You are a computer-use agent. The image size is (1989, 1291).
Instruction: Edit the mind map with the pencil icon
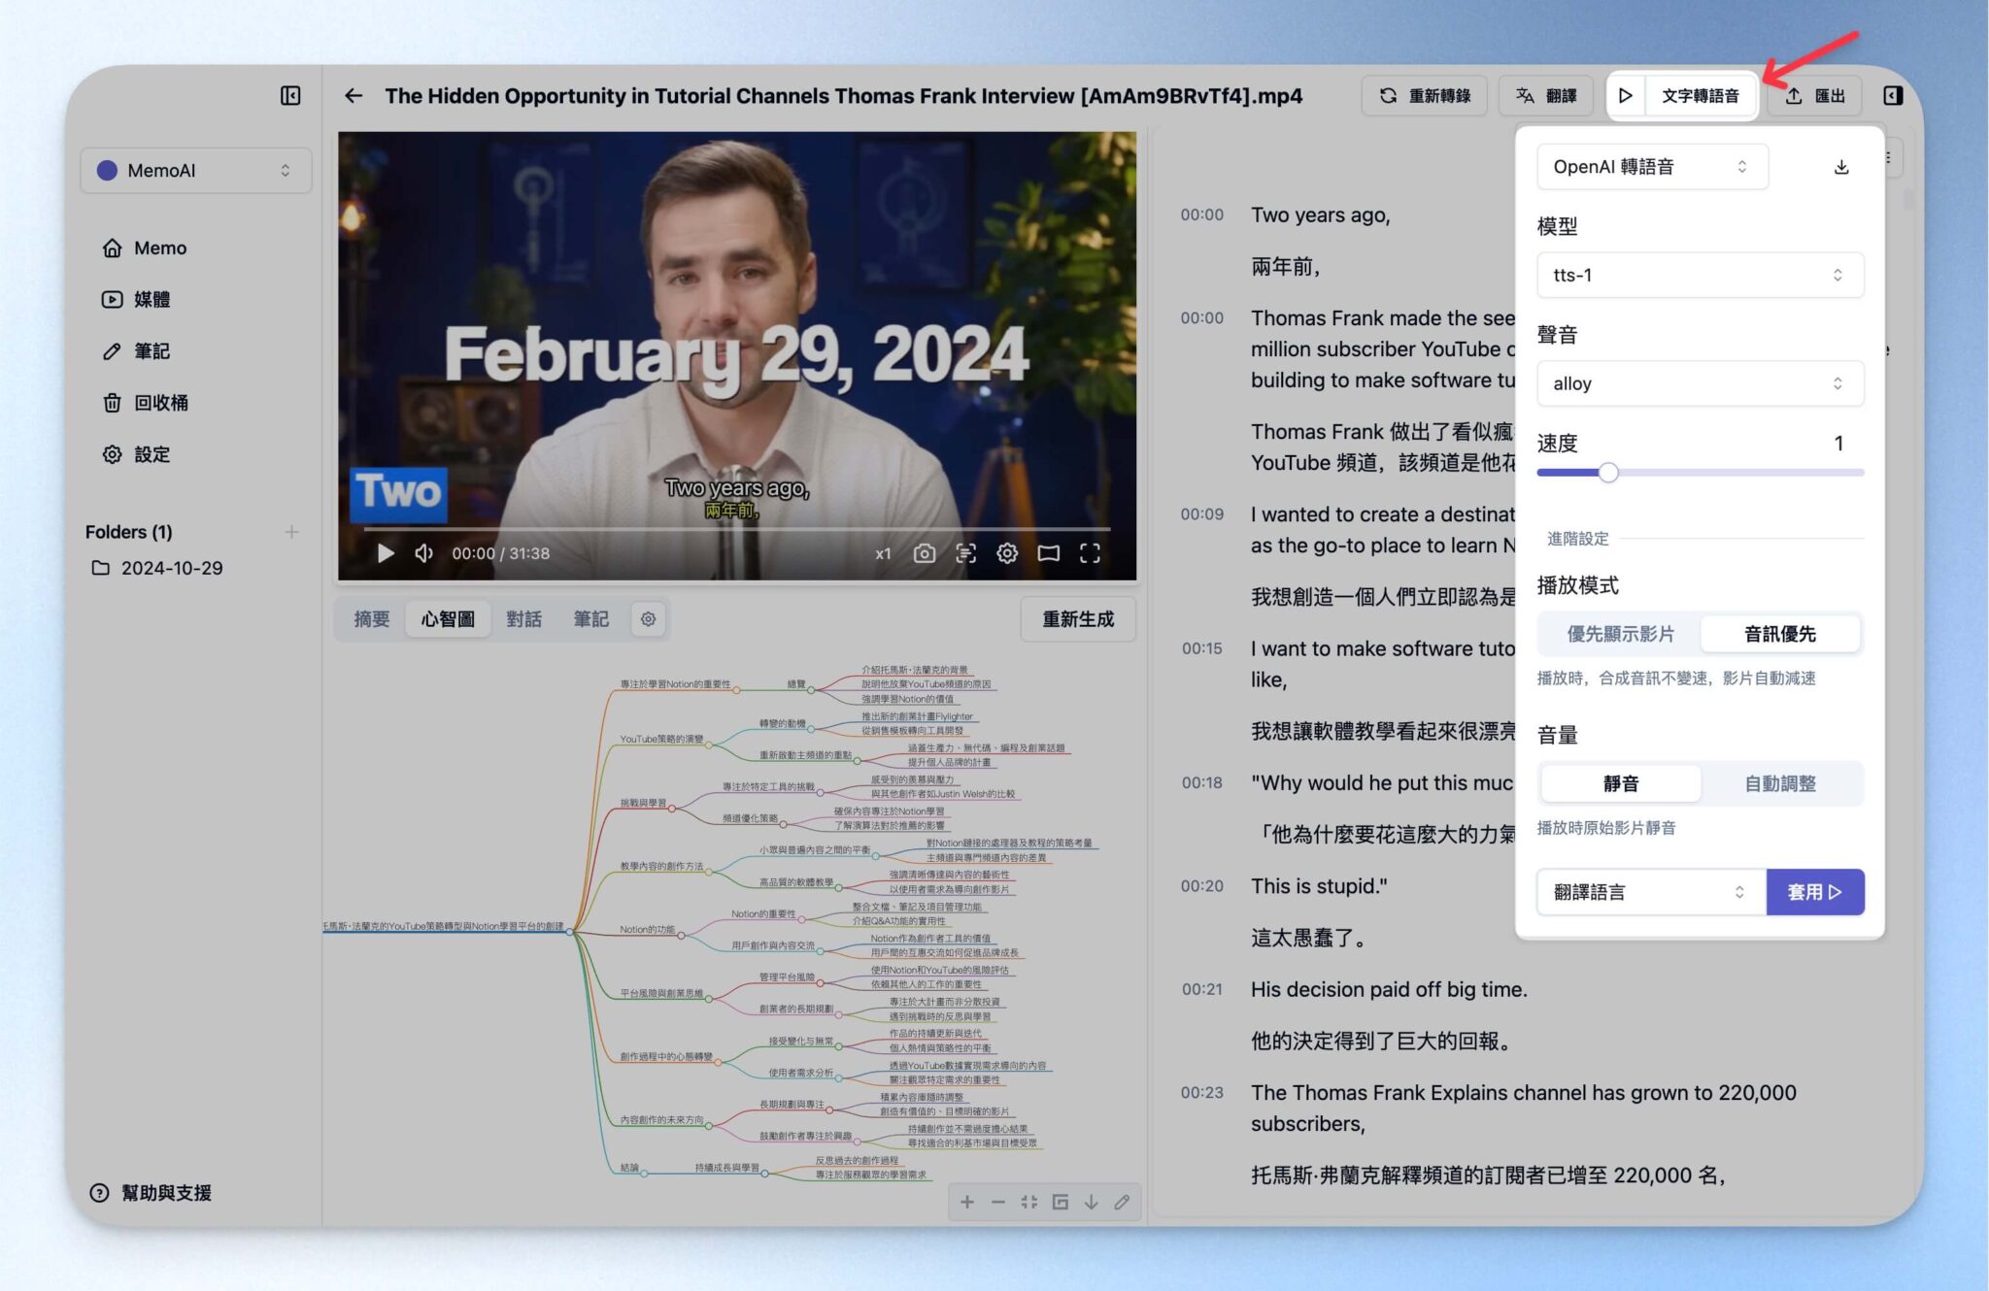point(1122,1202)
